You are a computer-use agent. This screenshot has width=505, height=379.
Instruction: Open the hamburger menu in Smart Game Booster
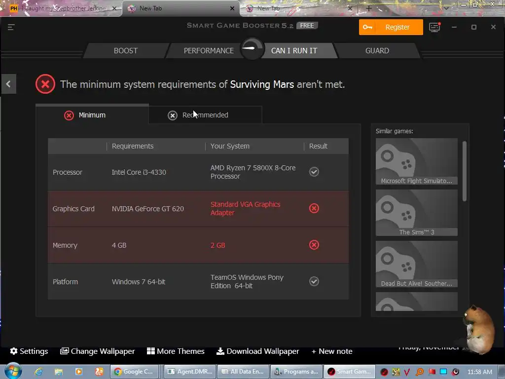[x=11, y=27]
